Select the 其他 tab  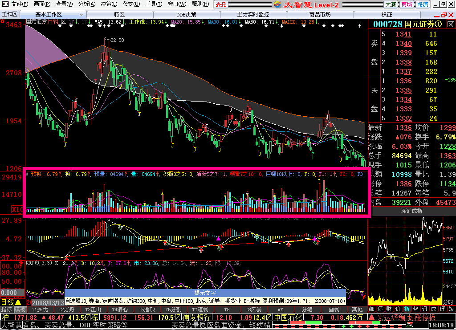pos(357,310)
